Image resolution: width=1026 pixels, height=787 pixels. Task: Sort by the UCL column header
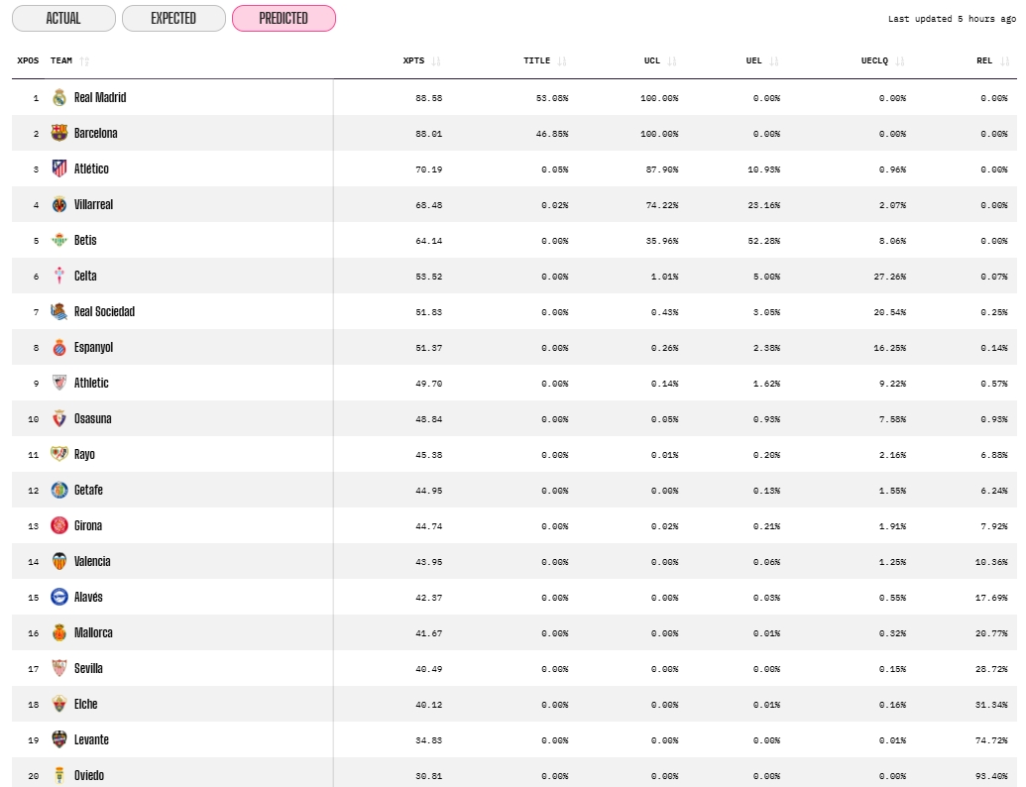(651, 60)
